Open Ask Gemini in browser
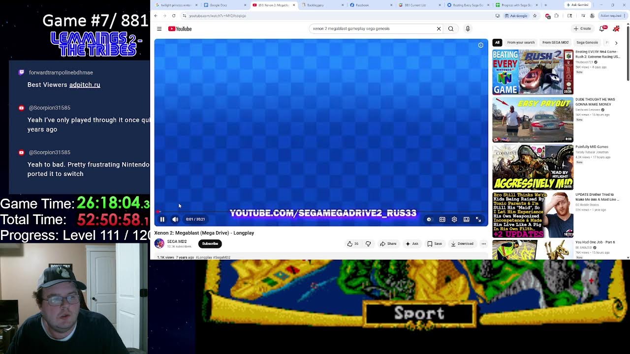The height and width of the screenshot is (354, 630). click(x=577, y=5)
